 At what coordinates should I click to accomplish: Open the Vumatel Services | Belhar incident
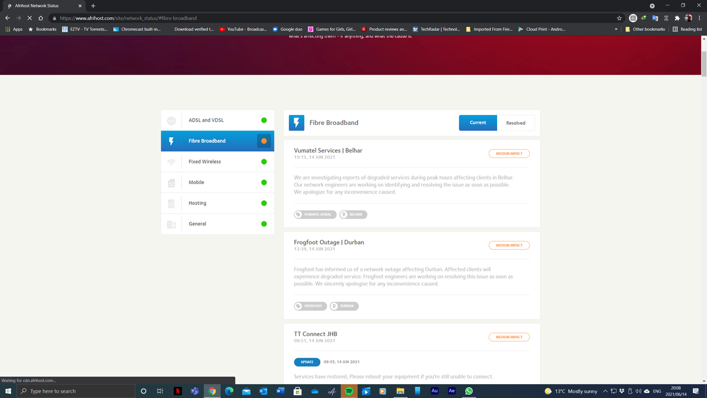click(328, 150)
